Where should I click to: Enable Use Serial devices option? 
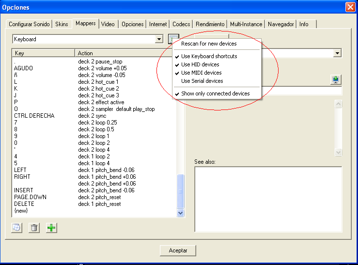click(202, 81)
